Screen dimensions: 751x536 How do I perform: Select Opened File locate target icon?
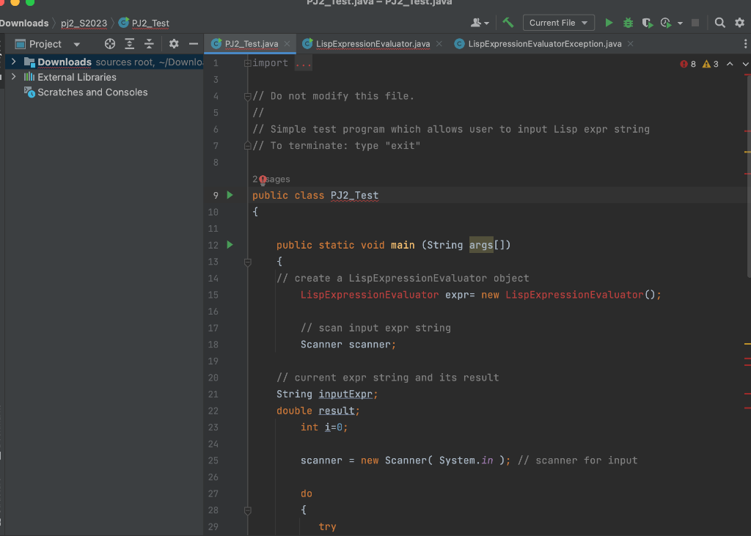[110, 44]
